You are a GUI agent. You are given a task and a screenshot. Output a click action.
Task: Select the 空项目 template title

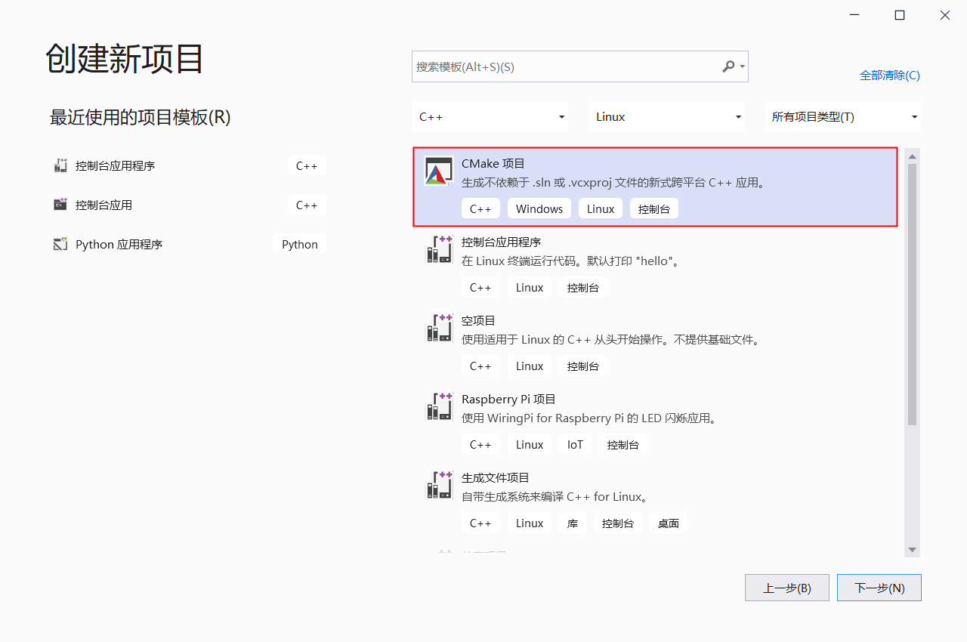tap(479, 320)
